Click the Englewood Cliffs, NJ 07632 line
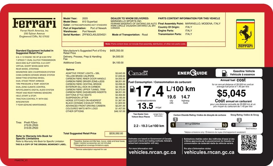Screen dimensions: 273x166 pyautogui.click(x=34, y=36)
